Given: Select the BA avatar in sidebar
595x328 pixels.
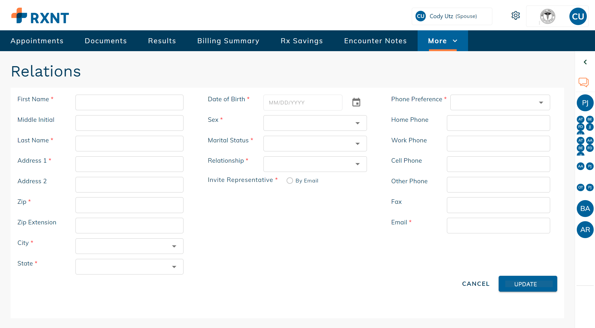Looking at the screenshot, I should (x=585, y=209).
